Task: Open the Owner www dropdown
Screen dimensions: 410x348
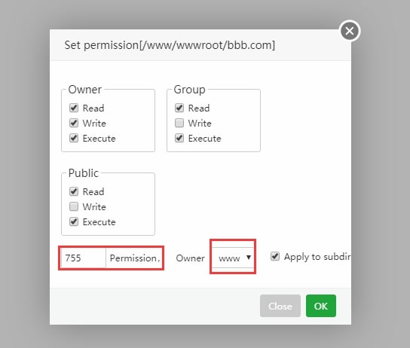Action: click(233, 258)
